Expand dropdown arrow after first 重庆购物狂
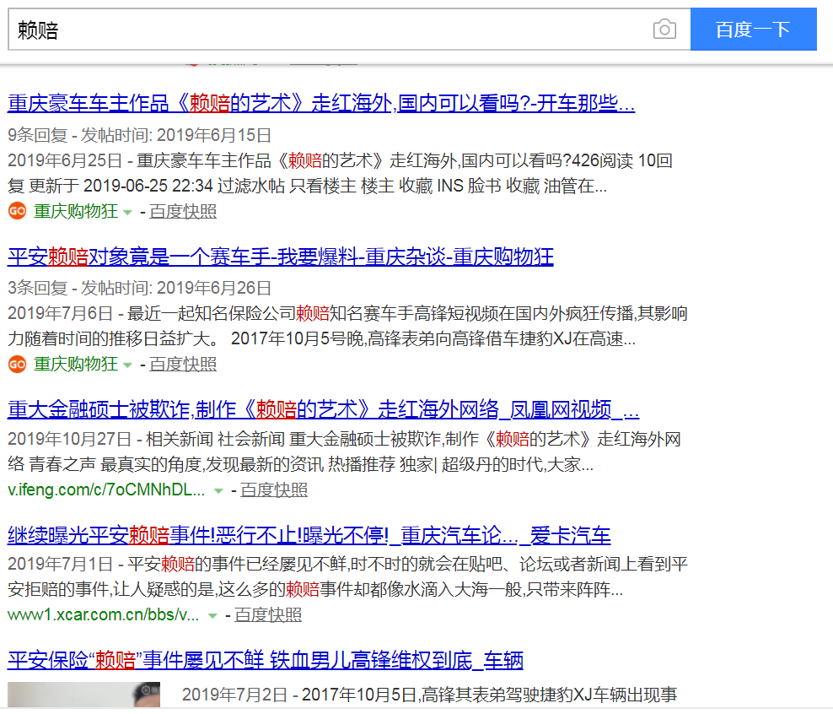833x714 pixels. (x=128, y=212)
